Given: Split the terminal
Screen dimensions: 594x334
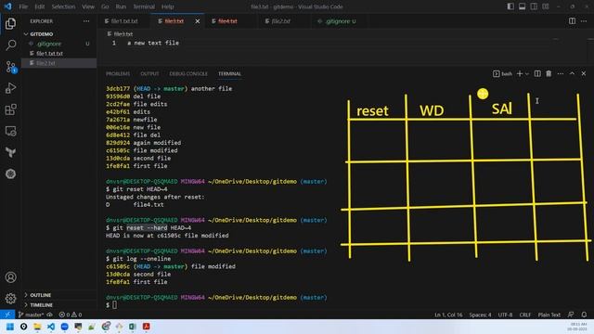Looking at the screenshot, I should click(537, 73).
